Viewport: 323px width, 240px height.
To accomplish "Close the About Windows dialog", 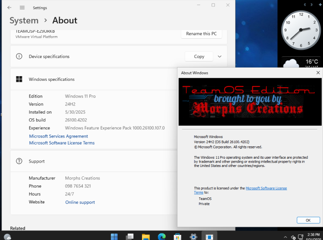I will point(318,73).
